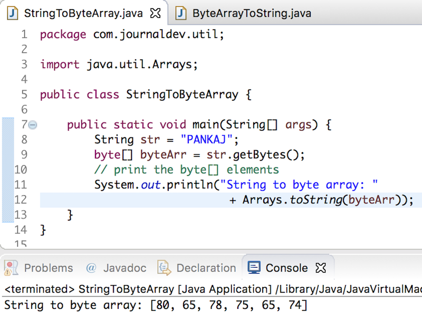The height and width of the screenshot is (321, 422).
Task: Close the StringToByteArray.java editor tab
Action: click(x=155, y=13)
